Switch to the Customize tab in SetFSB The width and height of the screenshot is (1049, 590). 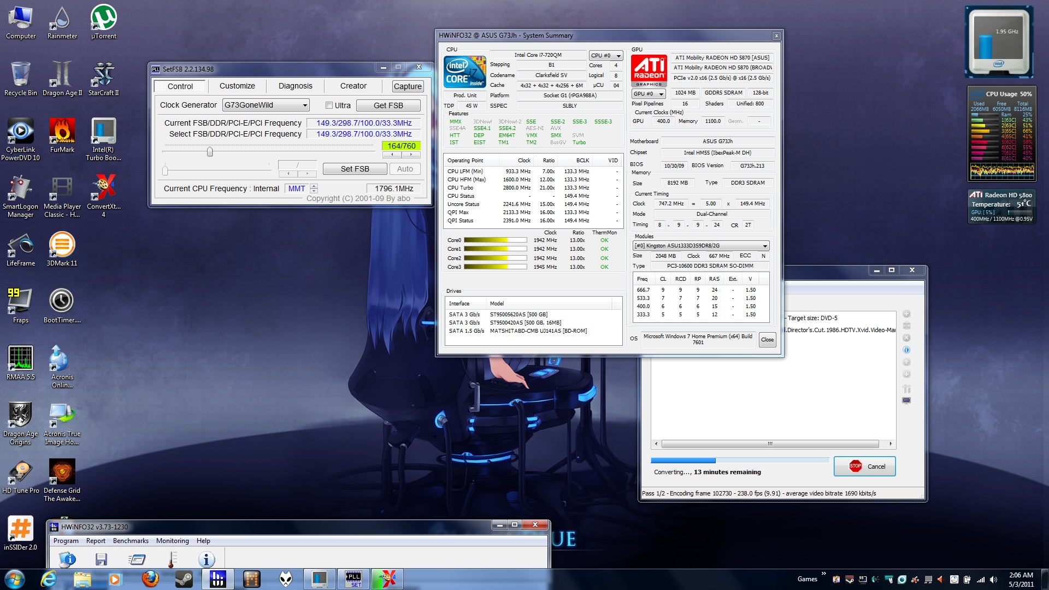[237, 86]
